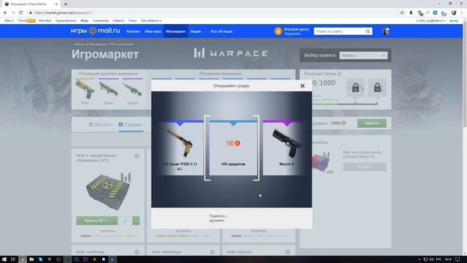467x263 pixels.
Task: Open the Warface project selection dropdown
Action: [x=363, y=56]
